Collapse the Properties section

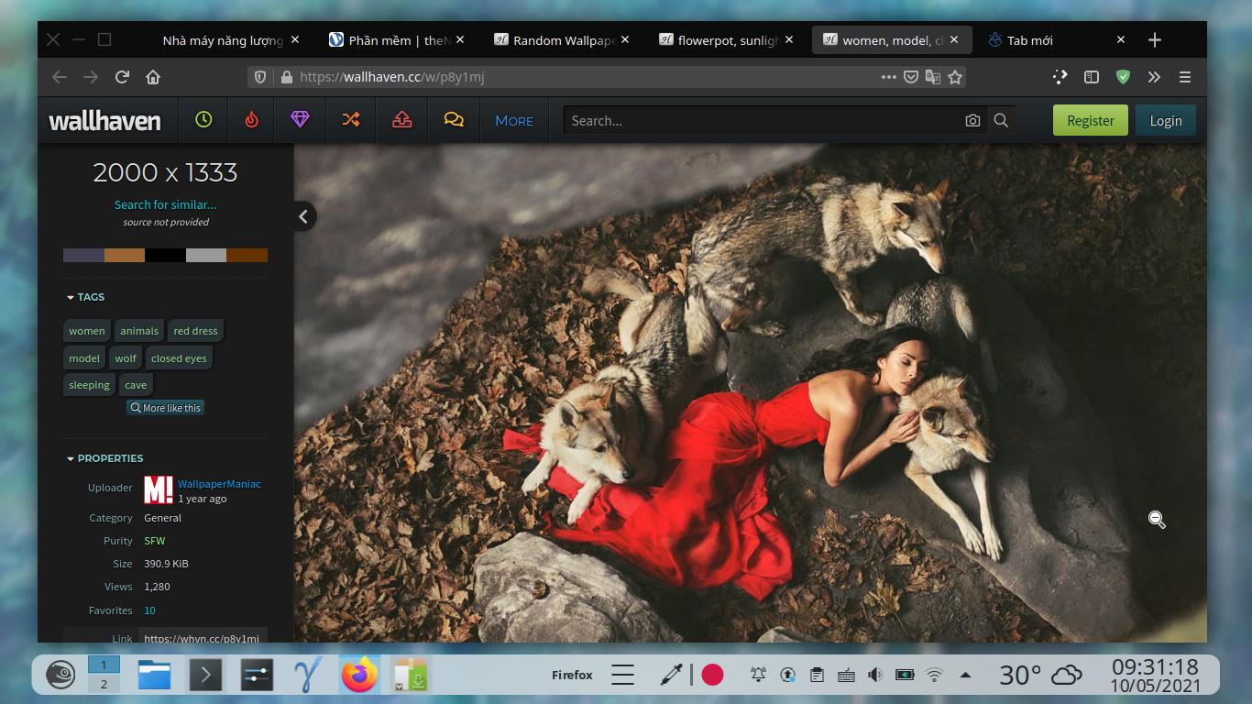coord(104,458)
